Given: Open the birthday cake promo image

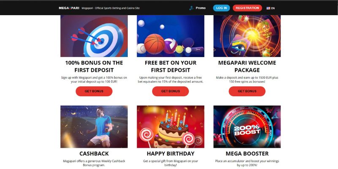Looking at the screenshot, I should [x=171, y=127].
